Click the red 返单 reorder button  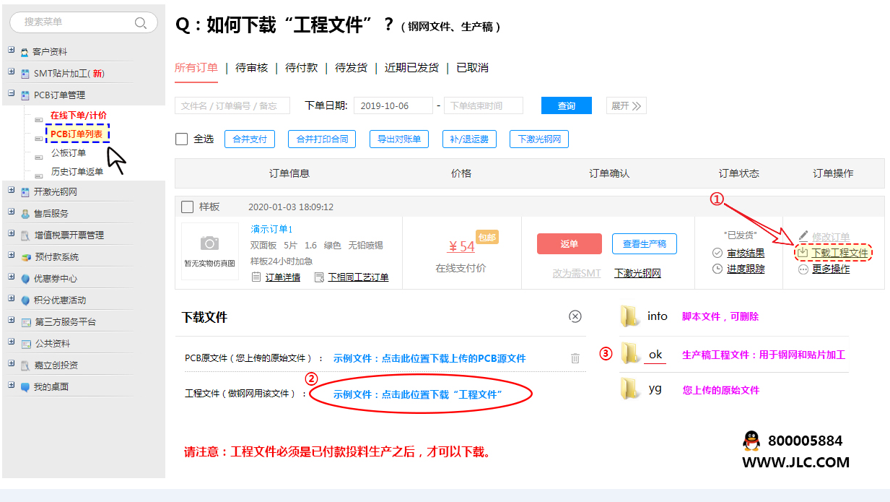(x=569, y=244)
